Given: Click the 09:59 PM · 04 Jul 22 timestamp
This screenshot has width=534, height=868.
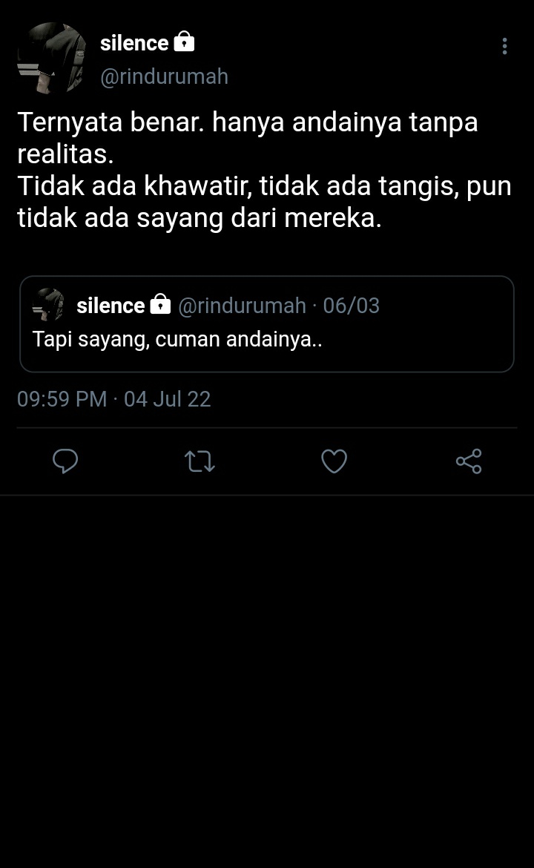Looking at the screenshot, I should [114, 399].
